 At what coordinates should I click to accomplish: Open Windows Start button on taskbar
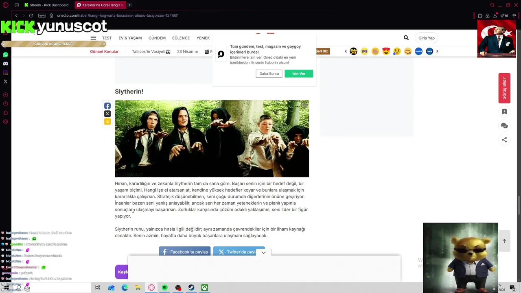[x=6, y=288]
